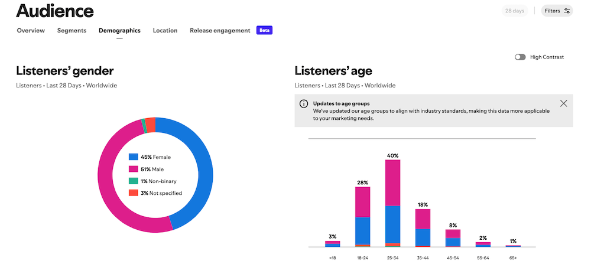Dismiss the age groups update notice

pos(563,103)
